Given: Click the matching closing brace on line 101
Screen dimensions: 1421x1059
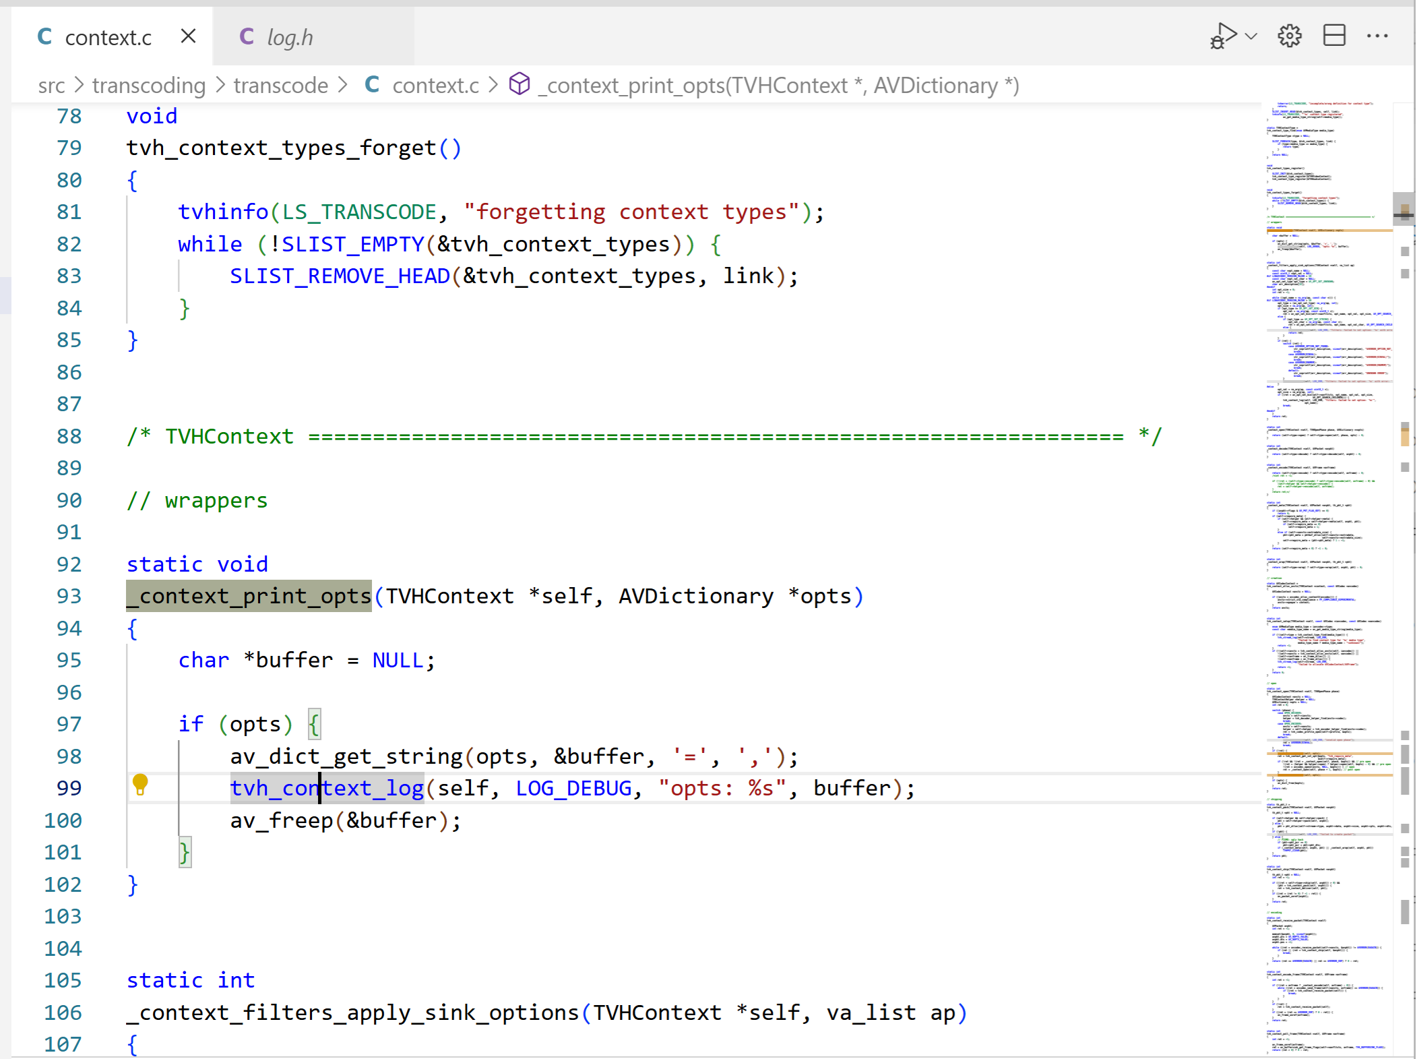Looking at the screenshot, I should (185, 852).
